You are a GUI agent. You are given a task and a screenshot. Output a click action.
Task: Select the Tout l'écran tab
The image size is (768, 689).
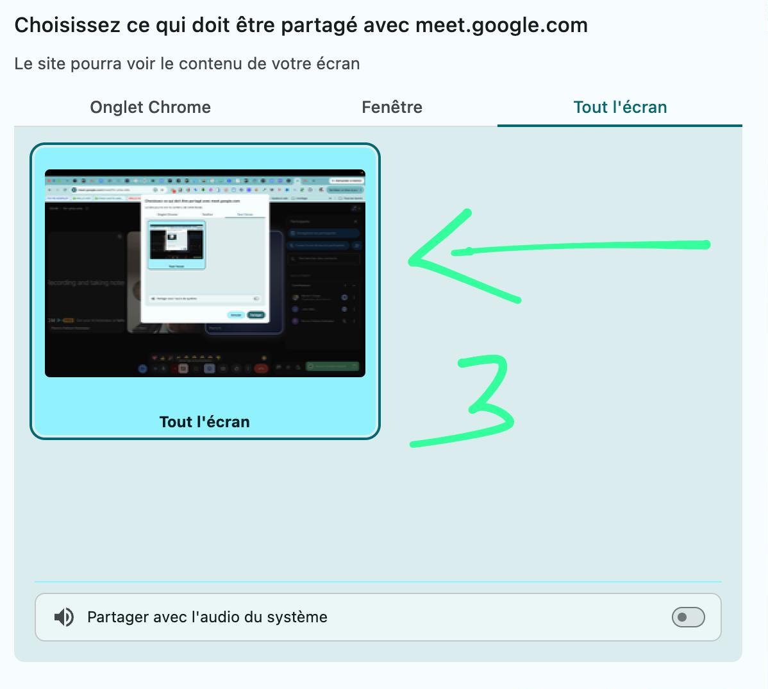pos(619,107)
